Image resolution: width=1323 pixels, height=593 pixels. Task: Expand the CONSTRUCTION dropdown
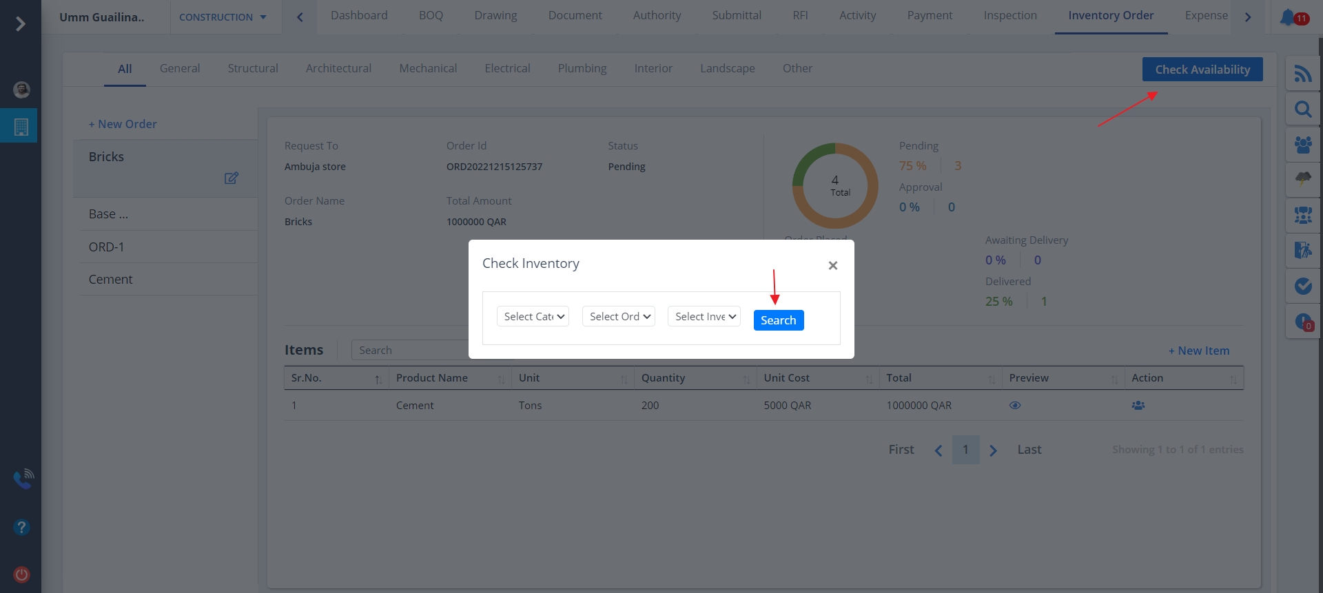point(223,17)
